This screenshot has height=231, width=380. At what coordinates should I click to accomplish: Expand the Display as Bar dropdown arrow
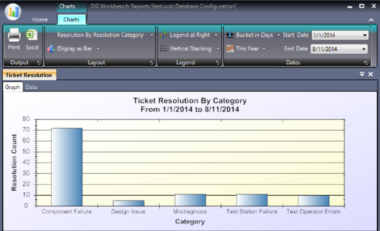[x=98, y=49]
